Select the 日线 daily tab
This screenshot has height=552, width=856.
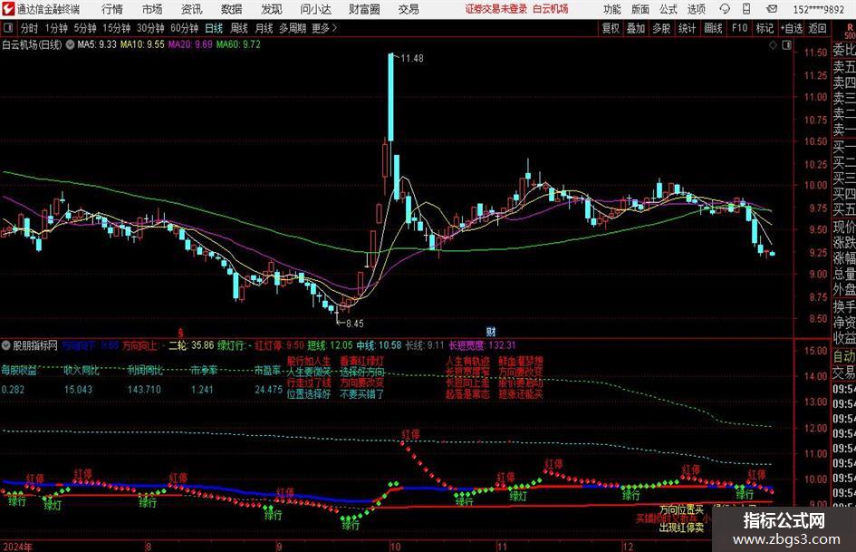click(x=214, y=28)
